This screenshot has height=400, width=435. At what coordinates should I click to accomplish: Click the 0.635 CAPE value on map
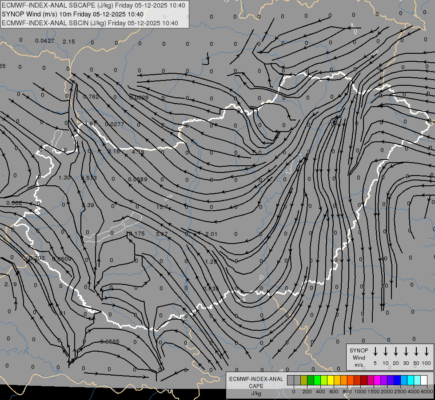211,289
